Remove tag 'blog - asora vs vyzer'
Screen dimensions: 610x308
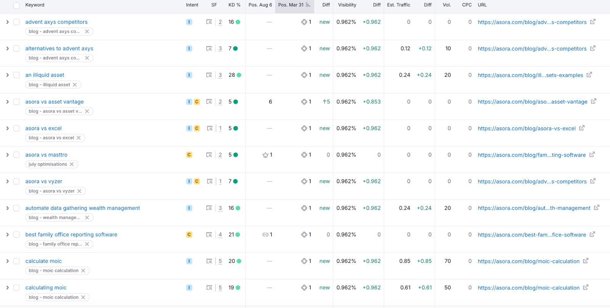point(79,191)
